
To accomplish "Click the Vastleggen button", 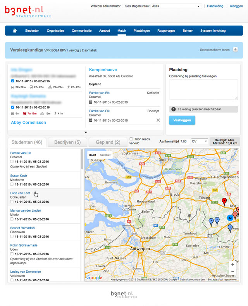I will point(182,120).
